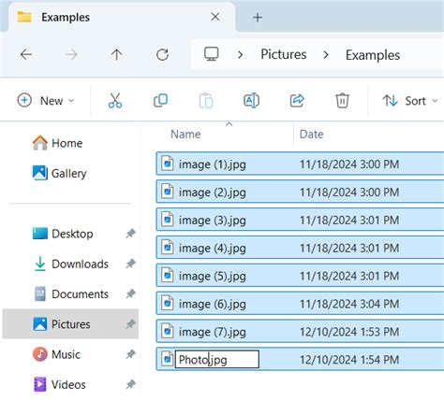The image size is (444, 400).
Task: Click the file icon of image (1).jpg
Action: pos(168,164)
